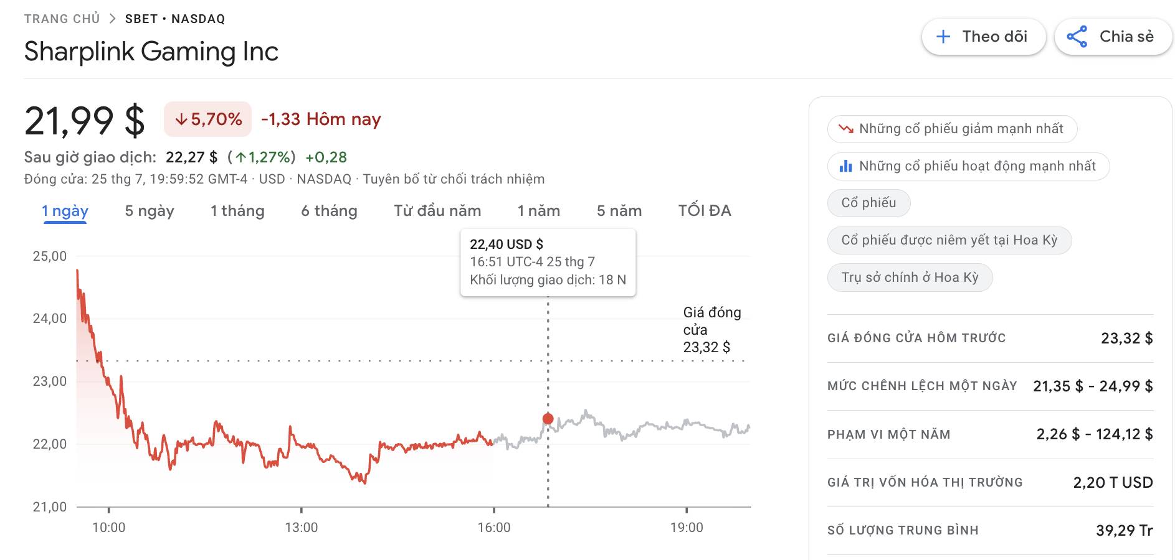
Task: Click the 16:00 label on time axis
Action: click(x=494, y=528)
